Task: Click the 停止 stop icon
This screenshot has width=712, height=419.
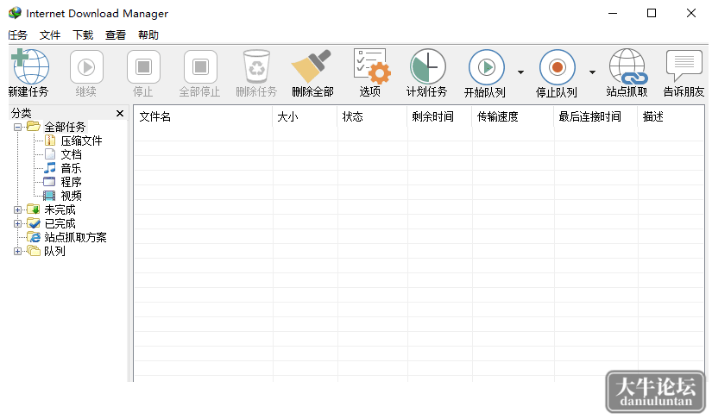Action: coord(143,67)
